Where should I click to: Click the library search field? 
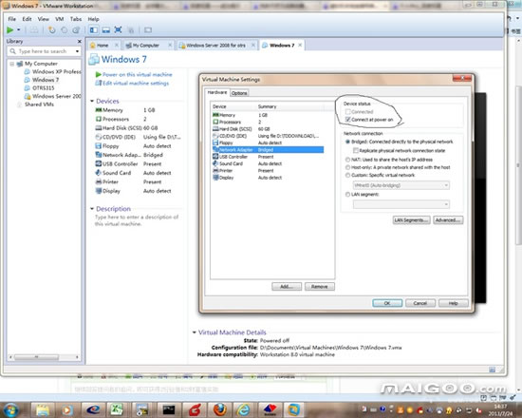point(43,51)
